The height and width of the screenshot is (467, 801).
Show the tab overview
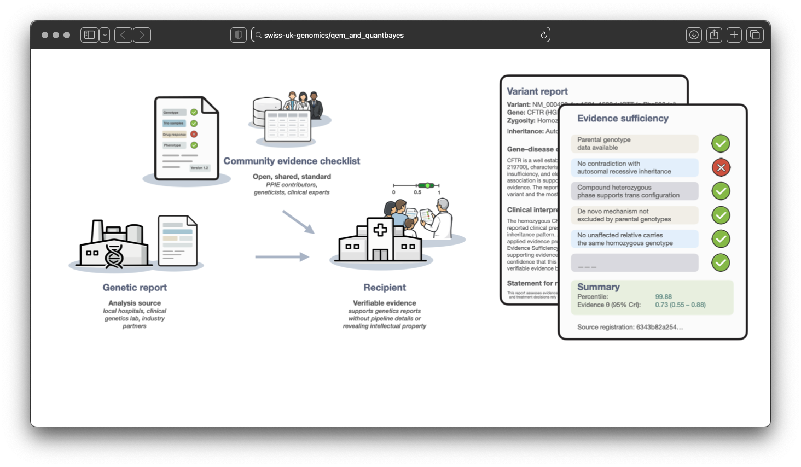[755, 35]
